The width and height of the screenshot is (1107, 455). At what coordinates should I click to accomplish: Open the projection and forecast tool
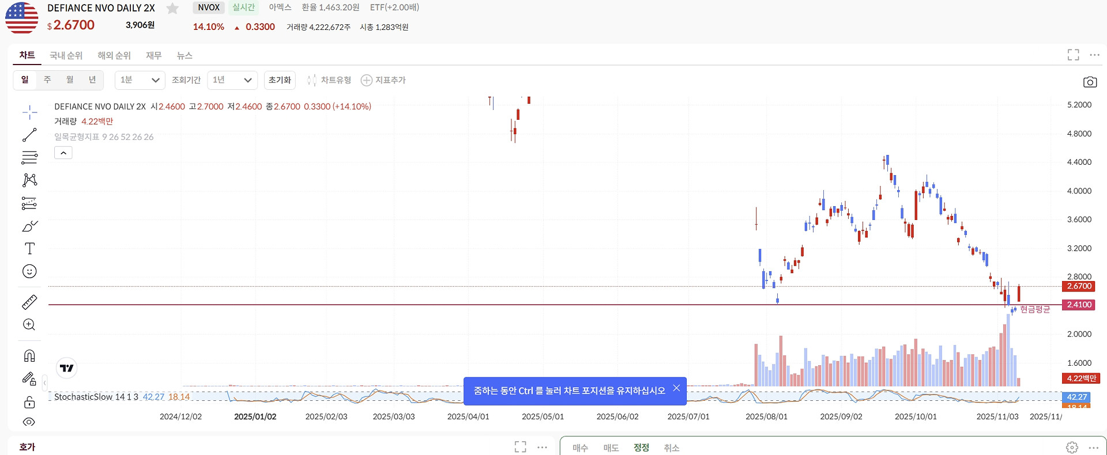click(29, 203)
